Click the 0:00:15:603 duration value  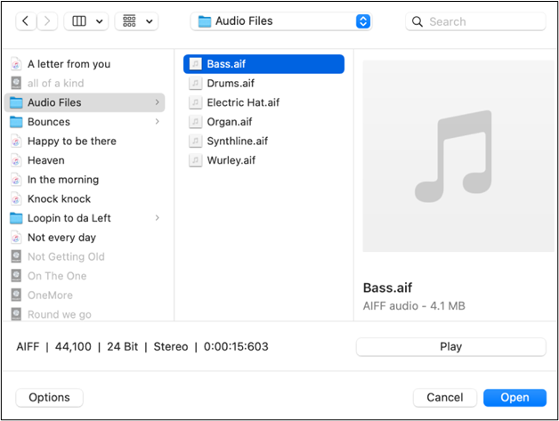tap(236, 346)
